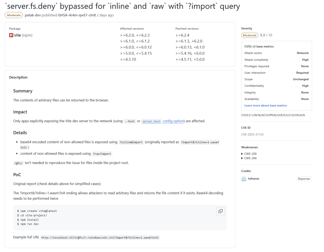Viewport: 324px width, 252px height.
Task: Click the Details heading
Action: (20, 133)
